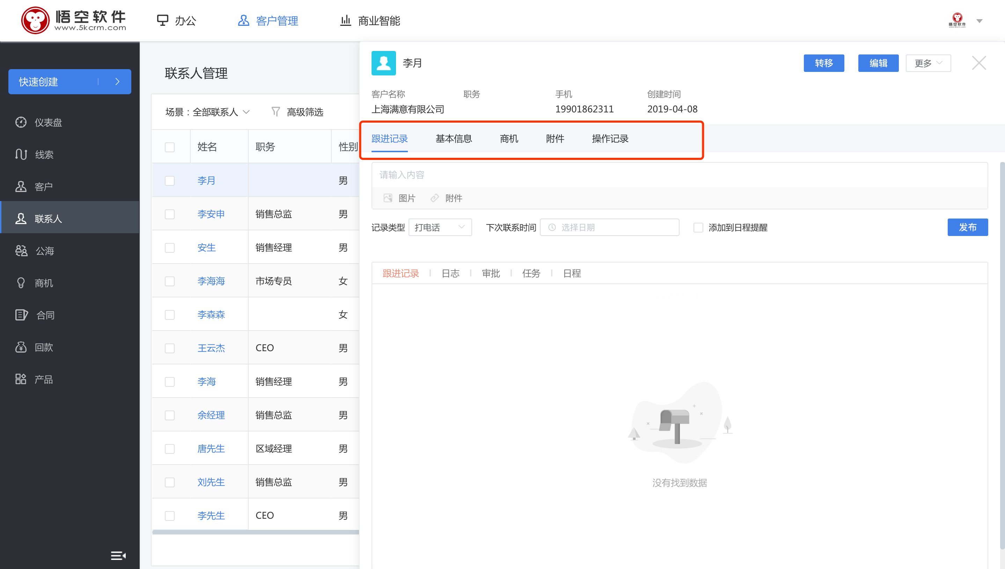Open contact 李先生 link
The height and width of the screenshot is (569, 1005).
(x=211, y=516)
